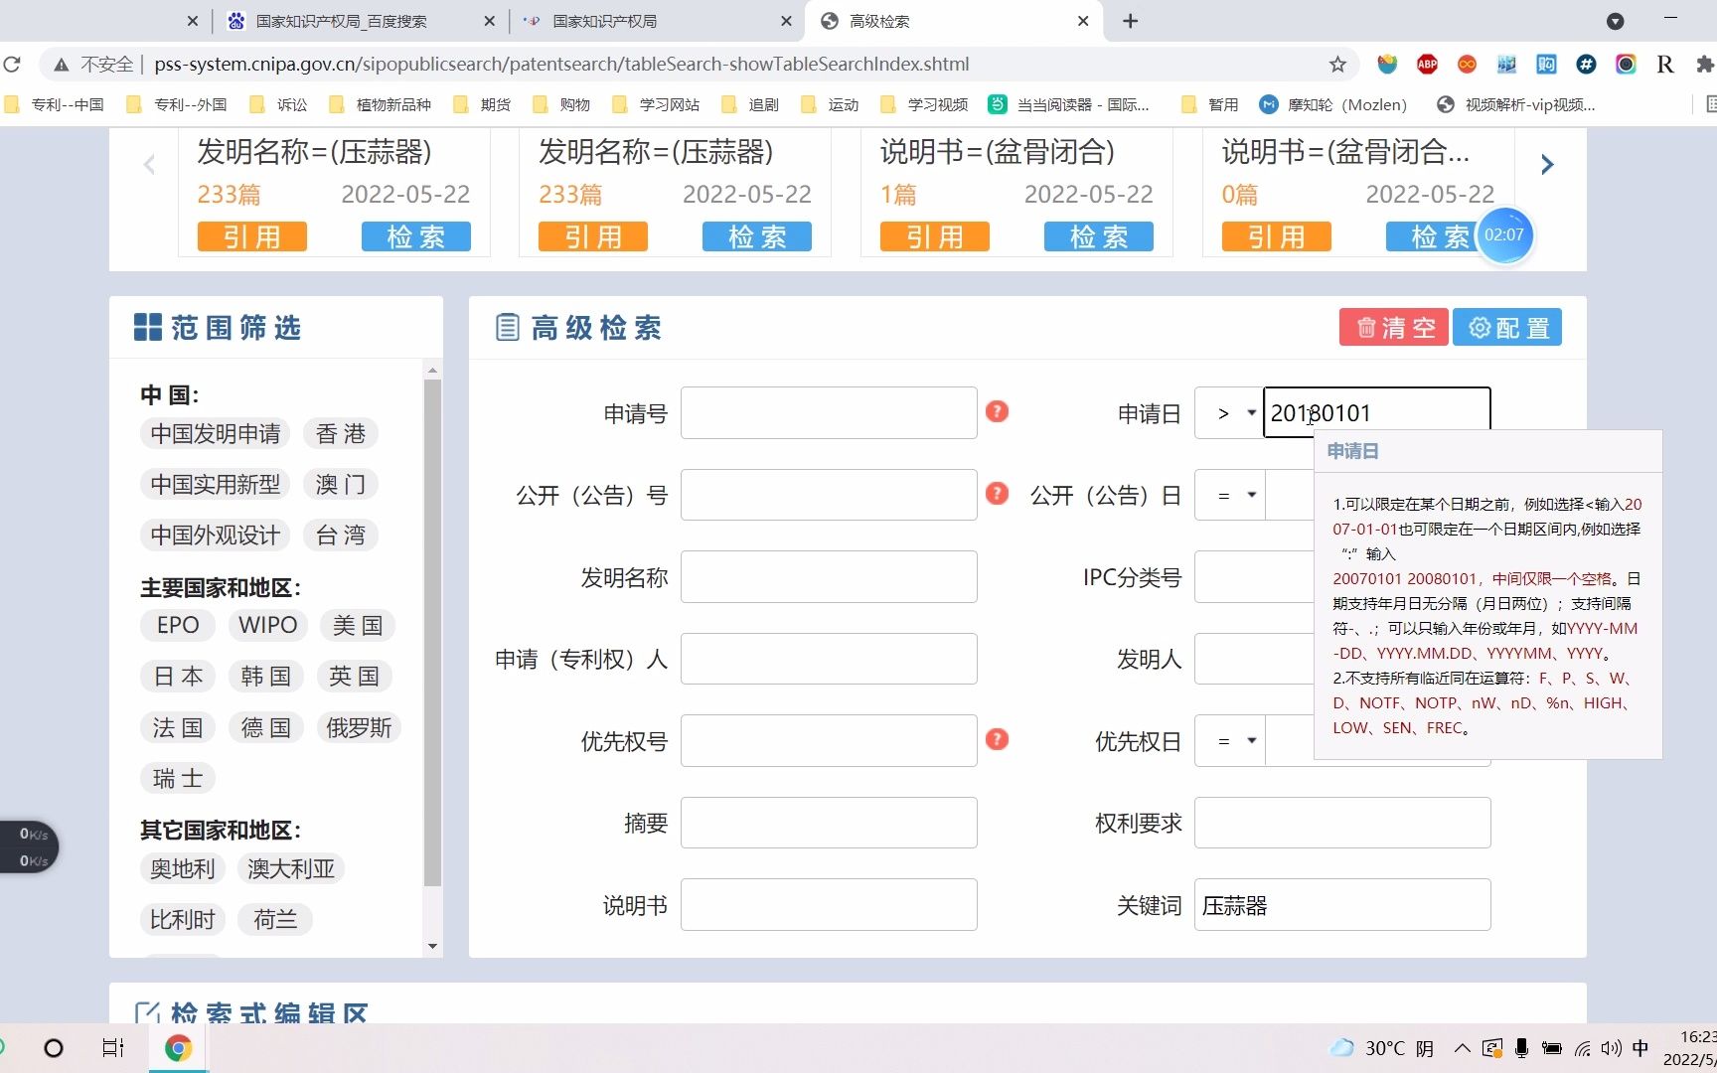1717x1073 pixels.
Task: Open the 公开（公告）日 operator dropdown
Action: click(x=1229, y=495)
